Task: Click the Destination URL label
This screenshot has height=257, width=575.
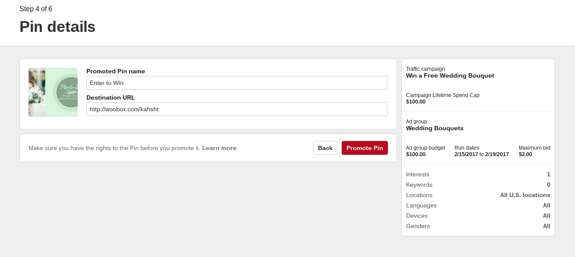Action: click(111, 97)
